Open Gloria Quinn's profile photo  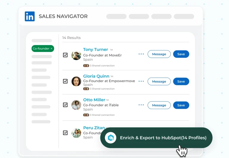tap(76, 81)
